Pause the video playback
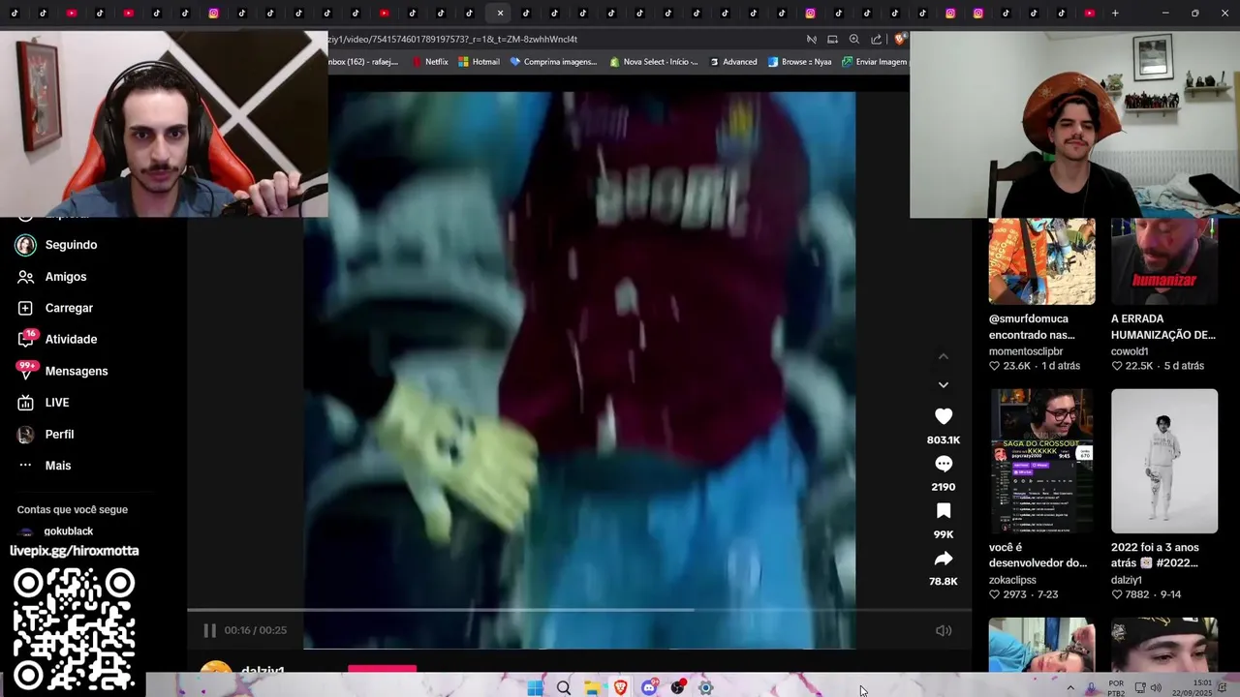This screenshot has width=1240, height=697. [209, 630]
